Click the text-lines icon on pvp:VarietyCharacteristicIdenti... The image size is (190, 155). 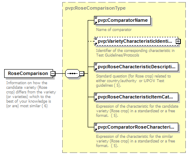tap(96, 39)
